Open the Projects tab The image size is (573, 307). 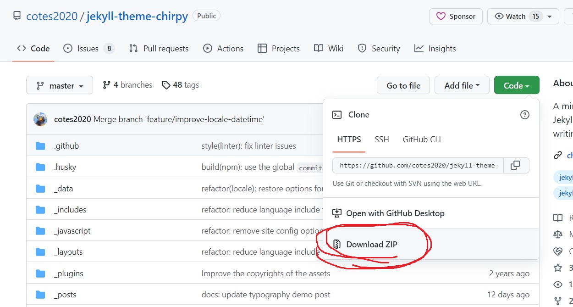[279, 48]
